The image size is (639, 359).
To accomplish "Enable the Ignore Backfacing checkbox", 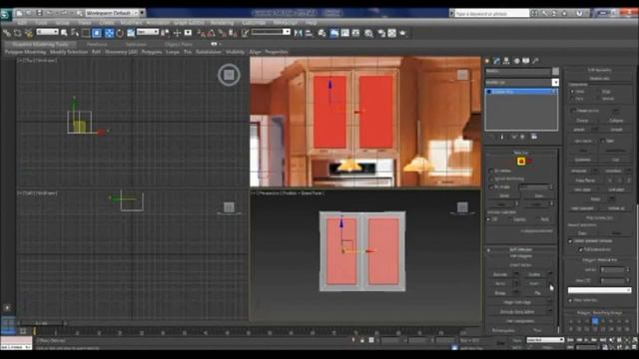I will coord(491,179).
